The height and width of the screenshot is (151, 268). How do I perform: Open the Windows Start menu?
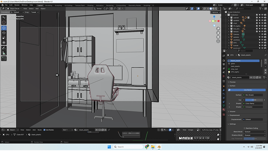109,147
